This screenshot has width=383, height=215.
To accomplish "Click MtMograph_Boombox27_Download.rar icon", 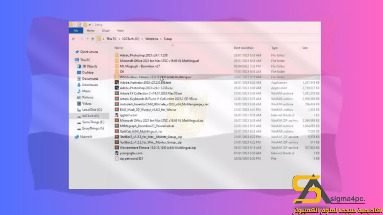I will (117, 126).
